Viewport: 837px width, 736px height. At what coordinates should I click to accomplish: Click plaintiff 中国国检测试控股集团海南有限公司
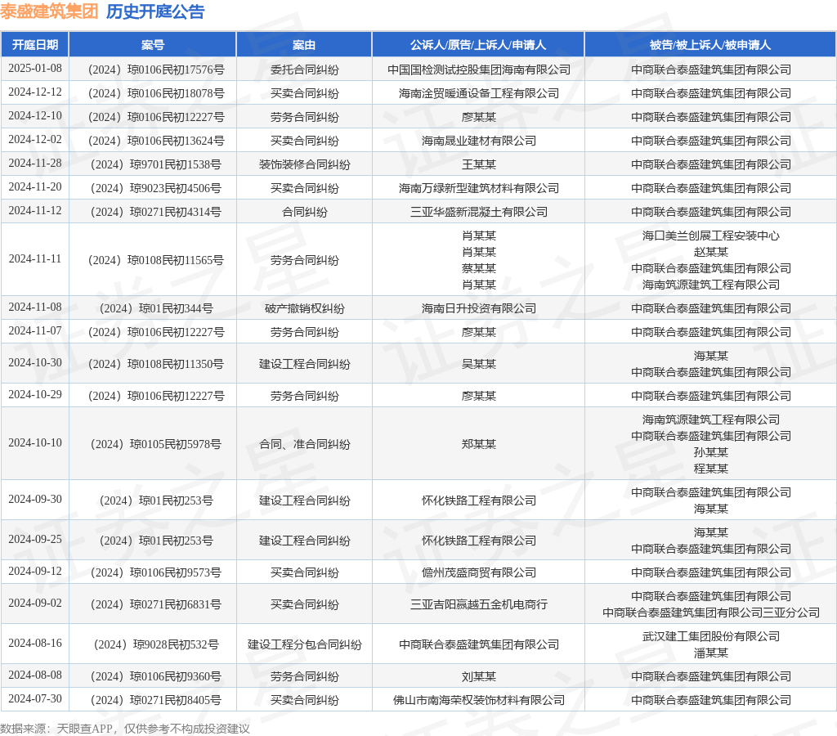click(x=479, y=70)
